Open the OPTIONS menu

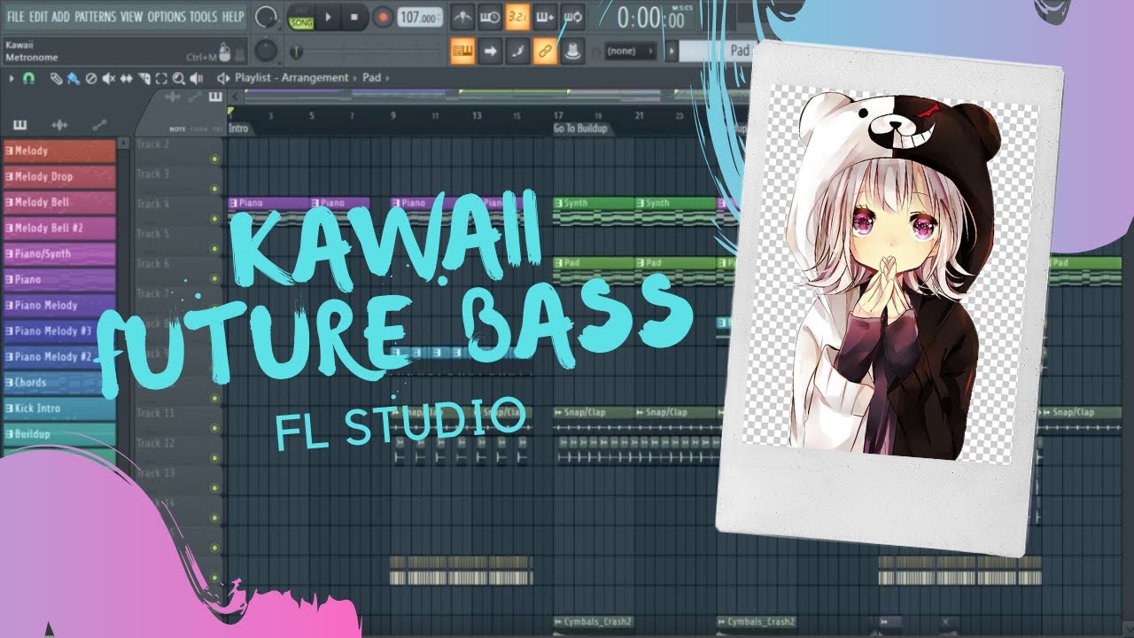point(167,17)
